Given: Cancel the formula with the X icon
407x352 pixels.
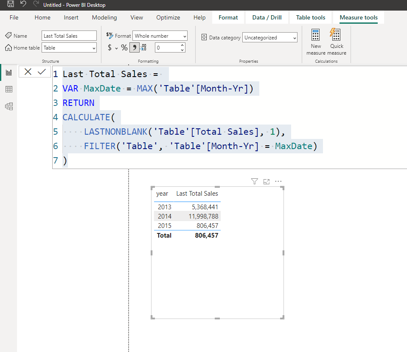Looking at the screenshot, I should [x=28, y=72].
